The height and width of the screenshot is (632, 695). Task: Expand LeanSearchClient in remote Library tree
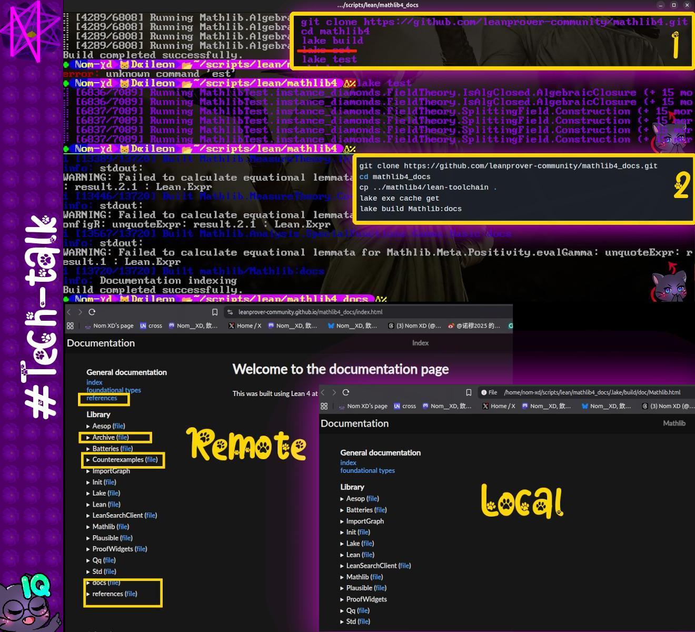pyautogui.click(x=88, y=516)
